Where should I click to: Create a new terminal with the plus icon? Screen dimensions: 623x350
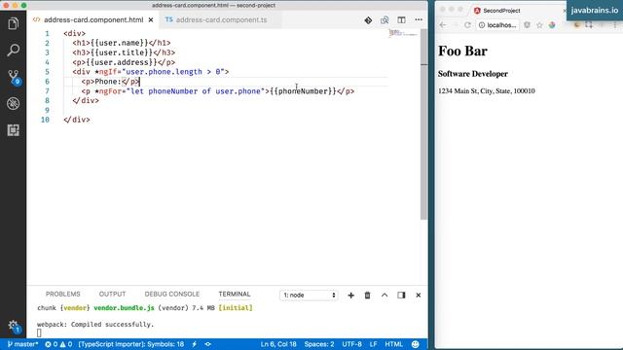[x=350, y=296]
